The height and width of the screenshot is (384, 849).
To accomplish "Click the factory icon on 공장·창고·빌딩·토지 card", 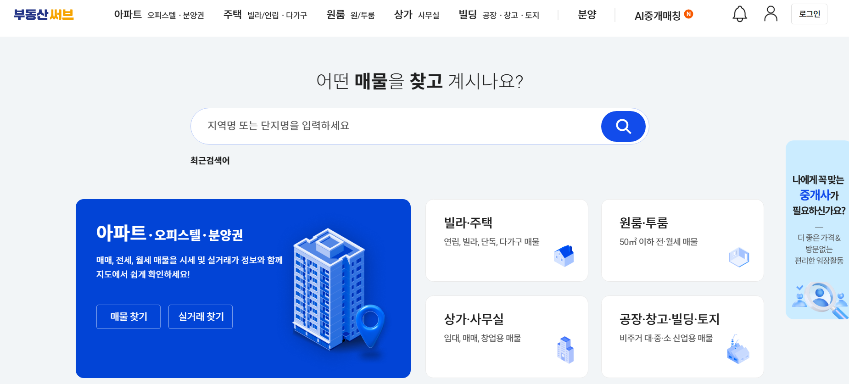I will coord(738,351).
